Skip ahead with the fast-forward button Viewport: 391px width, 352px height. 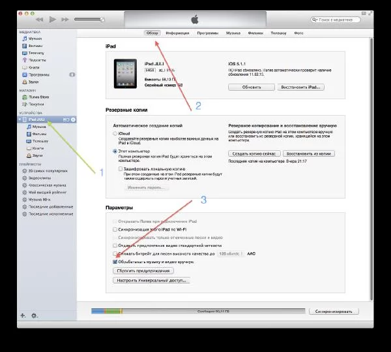[65, 20]
